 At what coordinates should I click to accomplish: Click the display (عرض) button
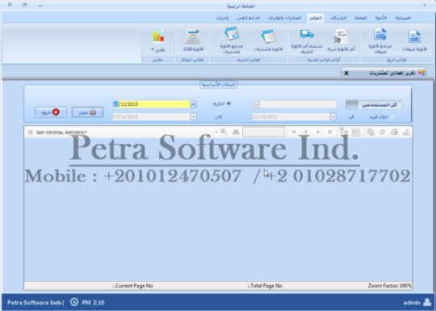pyautogui.click(x=87, y=112)
